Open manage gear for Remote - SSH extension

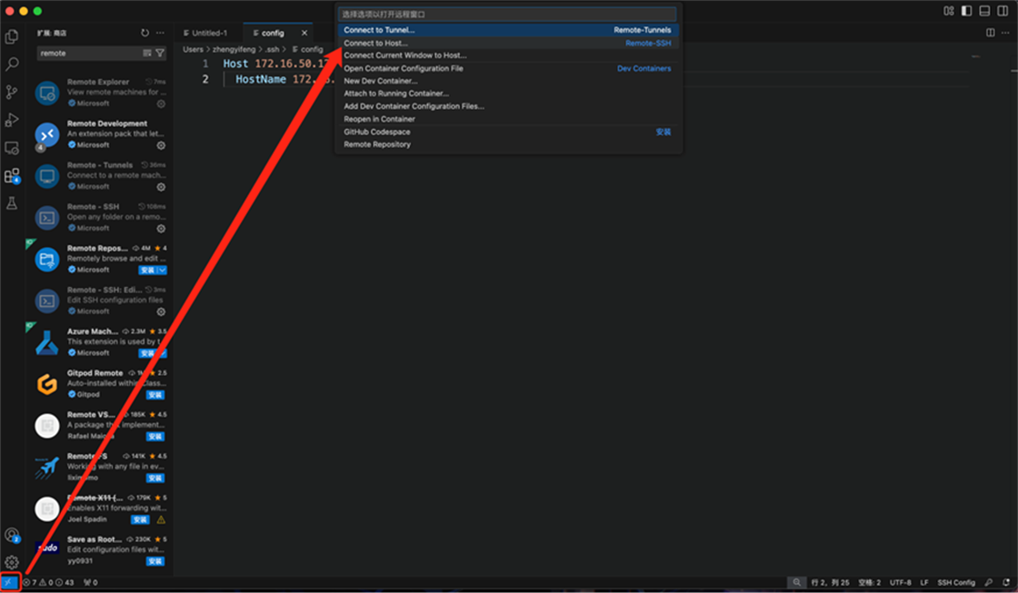161,228
